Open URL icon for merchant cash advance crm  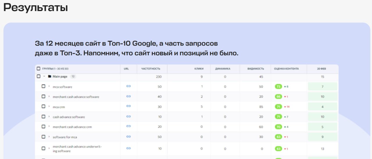(x=128, y=126)
